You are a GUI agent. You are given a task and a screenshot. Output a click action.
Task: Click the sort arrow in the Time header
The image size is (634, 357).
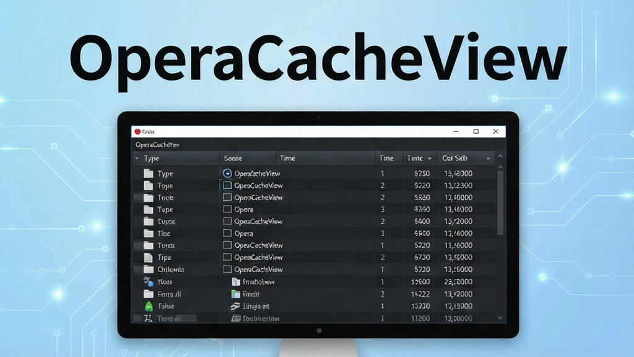(430, 159)
